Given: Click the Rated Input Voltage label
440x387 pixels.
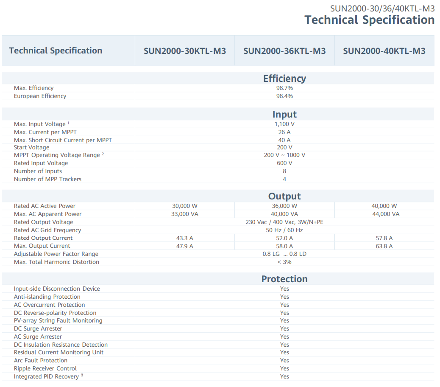Looking at the screenshot, I should click(x=41, y=163).
